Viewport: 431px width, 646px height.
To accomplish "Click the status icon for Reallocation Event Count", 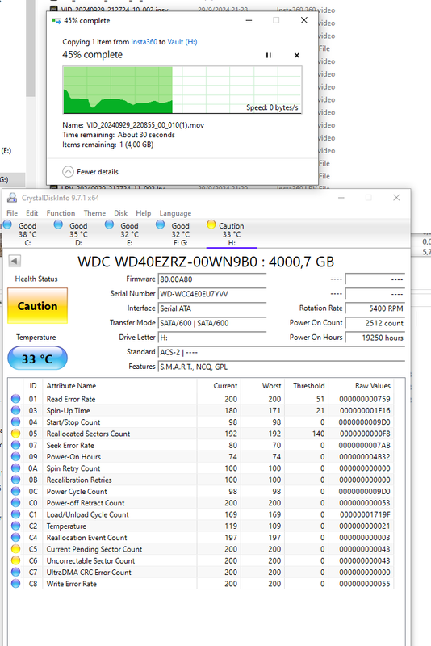I will tap(15, 537).
